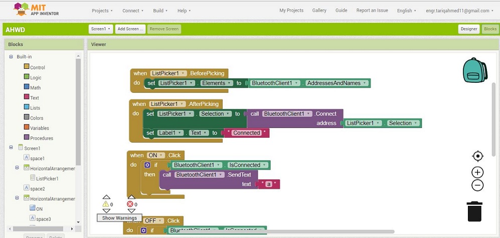Click the "Connected" text string block
This screenshot has width=500, height=238.
coord(247,133)
